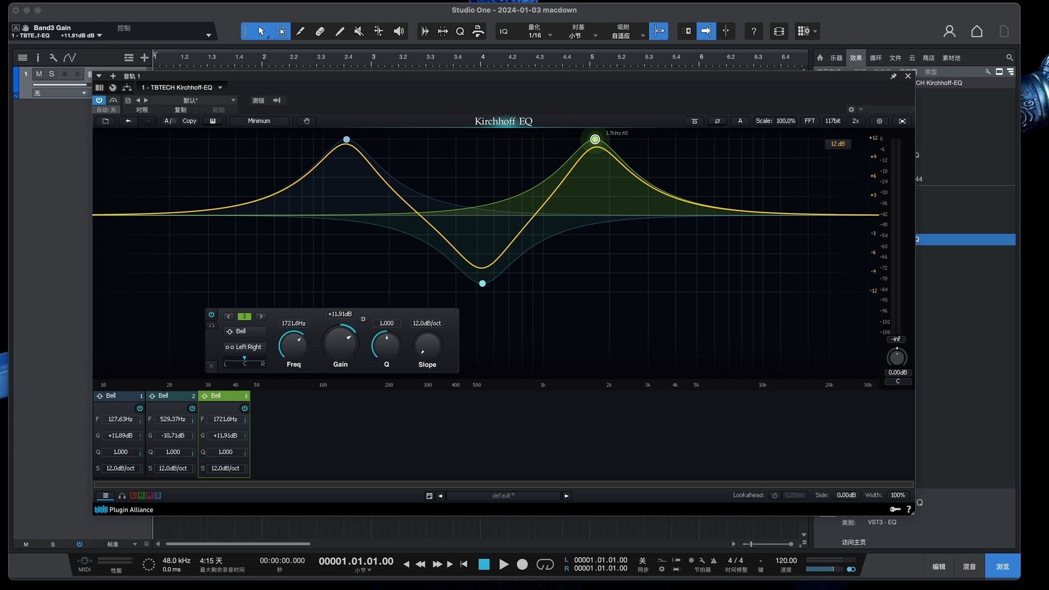This screenshot has width=1049, height=590.
Task: Open Kirchhoff EQ settings gear
Action: click(x=879, y=121)
